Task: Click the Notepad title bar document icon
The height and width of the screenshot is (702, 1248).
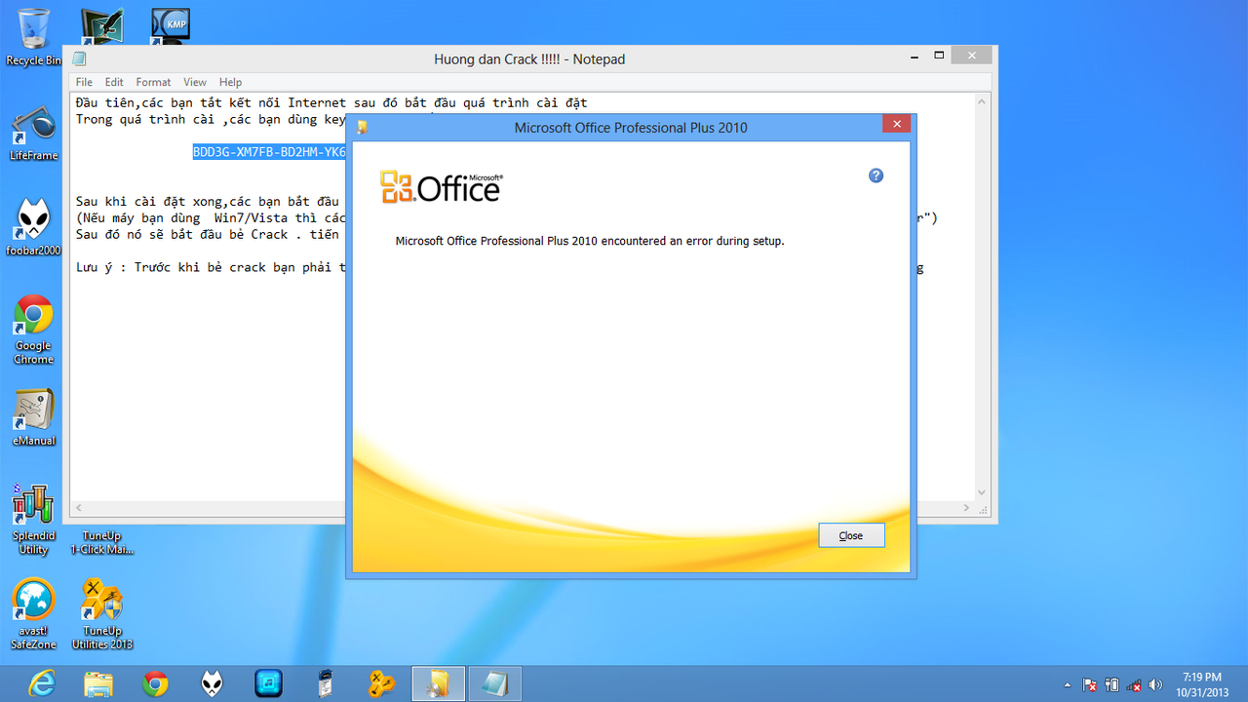Action: pyautogui.click(x=79, y=58)
